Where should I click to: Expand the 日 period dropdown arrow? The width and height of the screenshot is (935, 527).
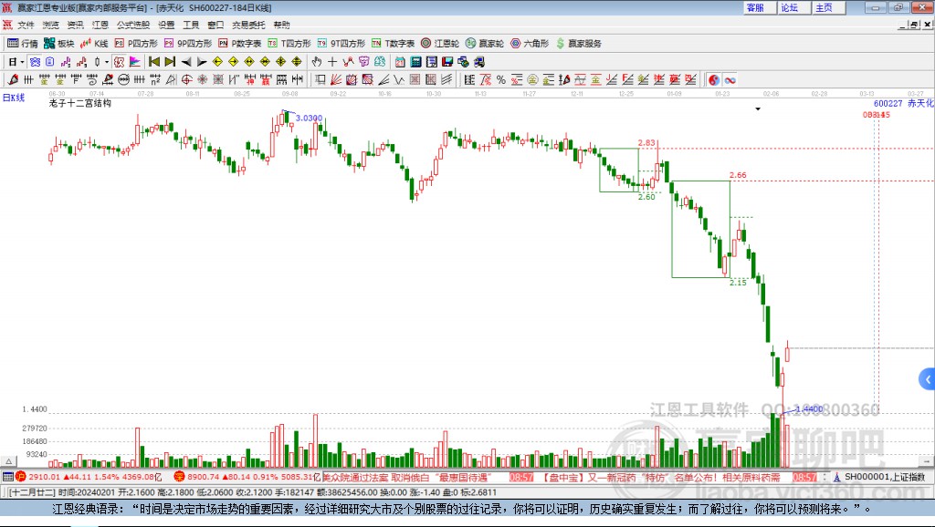tap(22, 62)
